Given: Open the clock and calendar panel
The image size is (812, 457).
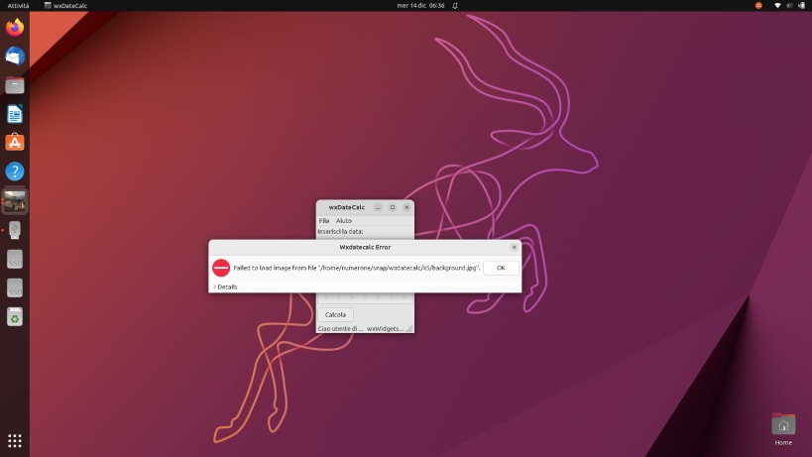Looking at the screenshot, I should point(420,6).
